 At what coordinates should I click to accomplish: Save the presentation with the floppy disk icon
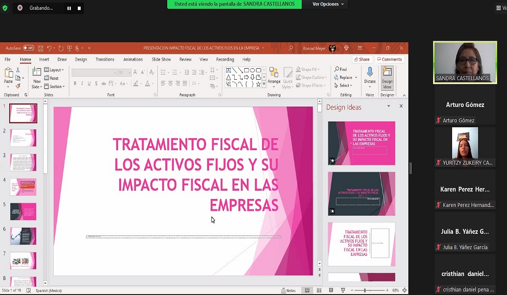[41, 48]
